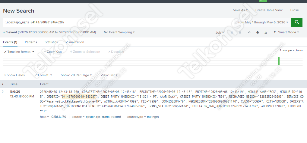Share the search job
The width and height of the screenshot is (307, 143).
point(249,32)
